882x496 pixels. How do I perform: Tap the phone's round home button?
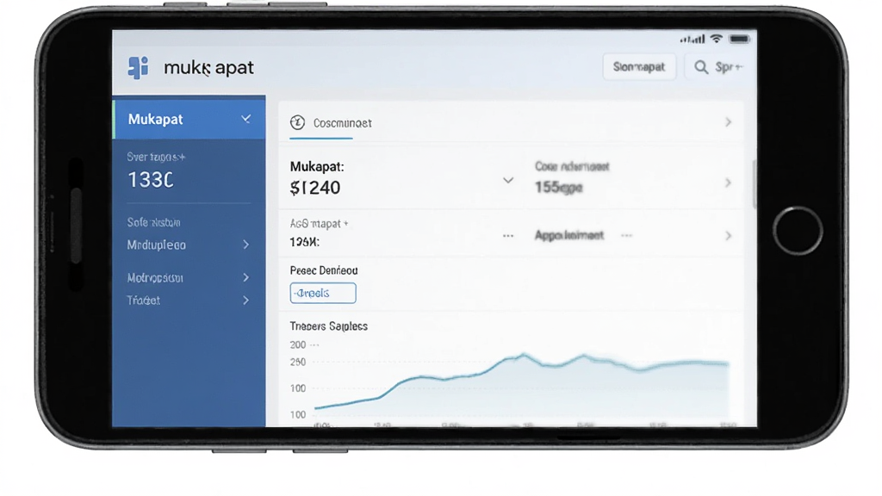click(x=798, y=231)
